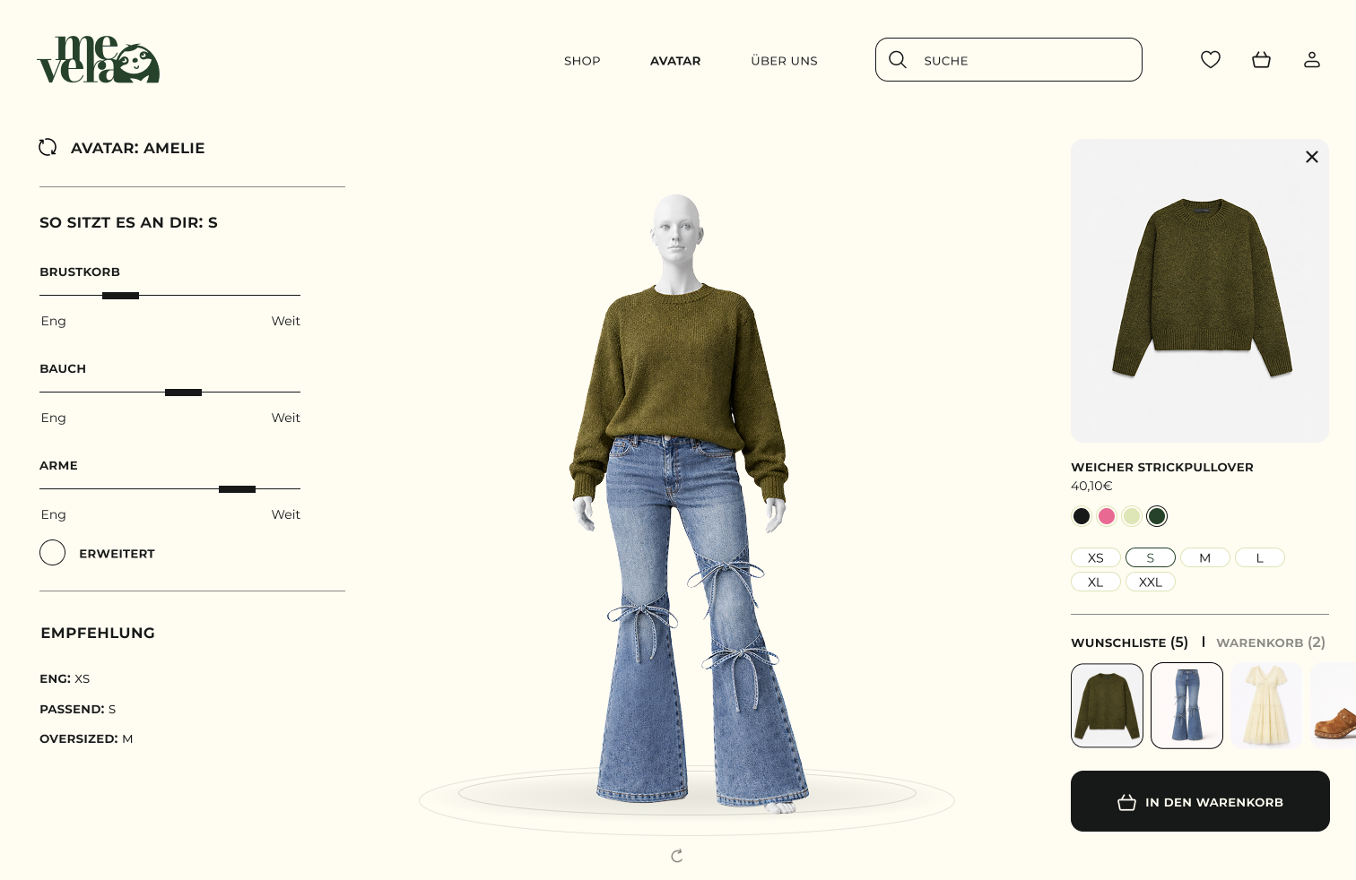Click the In den Warenkorb button
The image size is (1356, 880).
pos(1200,801)
